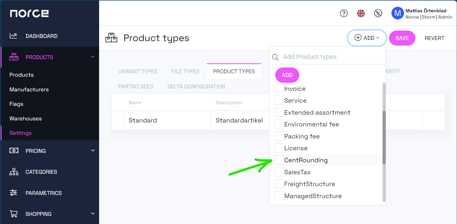Tick the CentRounding checkbox
Viewport: 457px width, 224px height.
[280, 160]
